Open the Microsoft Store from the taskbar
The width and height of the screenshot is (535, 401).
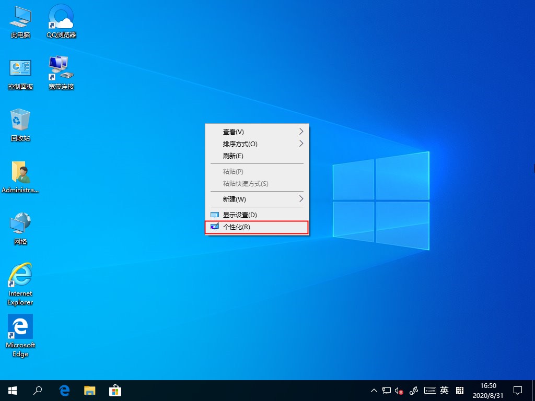(115, 390)
